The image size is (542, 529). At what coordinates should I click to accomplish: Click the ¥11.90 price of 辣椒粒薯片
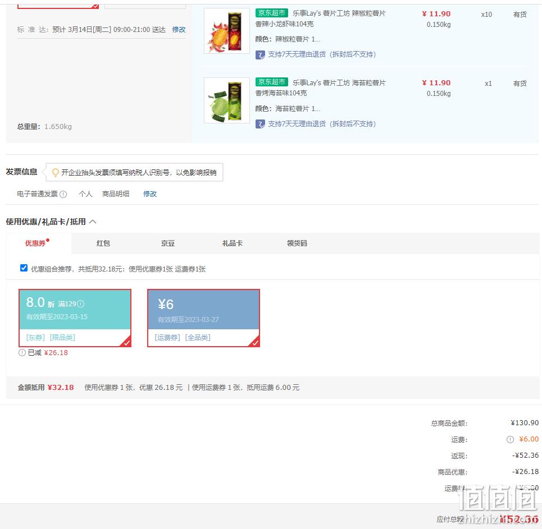tap(436, 14)
